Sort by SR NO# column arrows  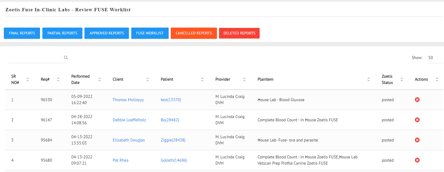coord(28,79)
